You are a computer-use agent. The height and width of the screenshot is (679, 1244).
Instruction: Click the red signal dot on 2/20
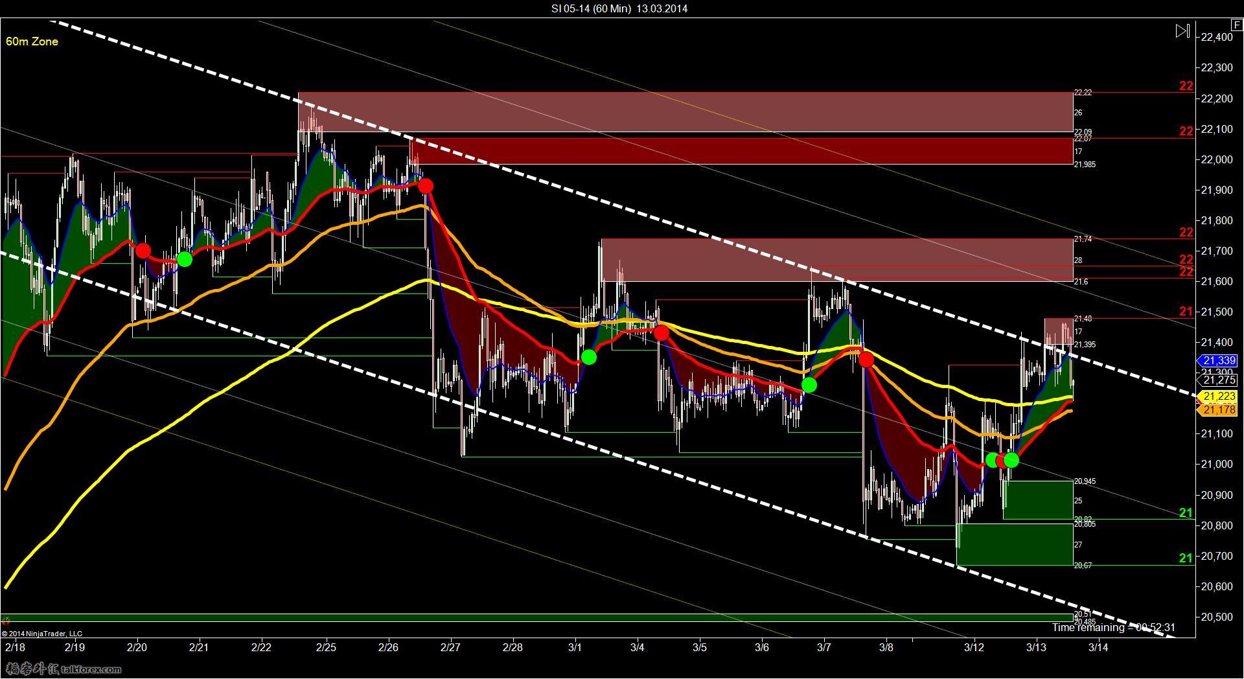click(x=143, y=251)
